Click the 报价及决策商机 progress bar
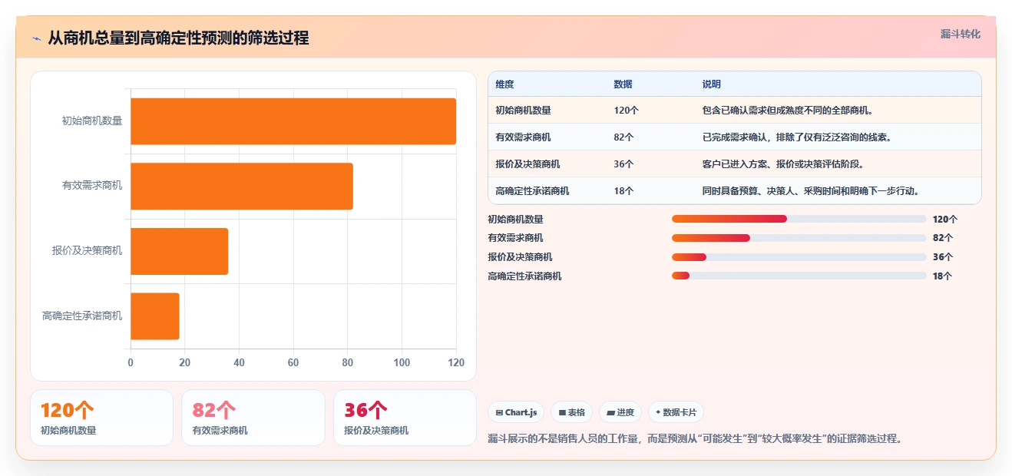Screen dimensions: 1012x476 tap(799, 257)
